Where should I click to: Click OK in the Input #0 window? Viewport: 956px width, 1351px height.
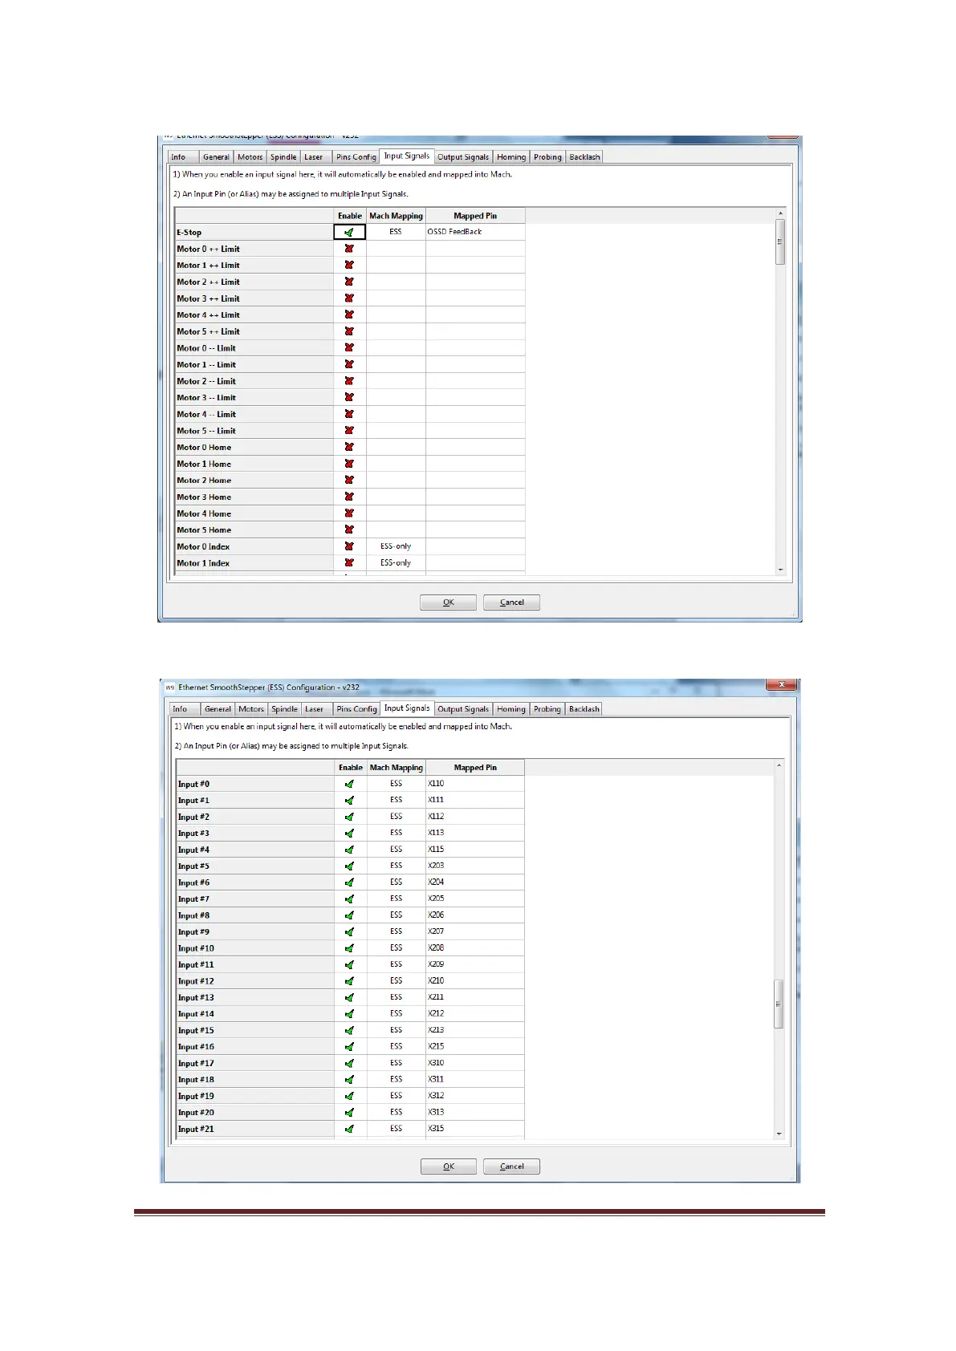449,1166
